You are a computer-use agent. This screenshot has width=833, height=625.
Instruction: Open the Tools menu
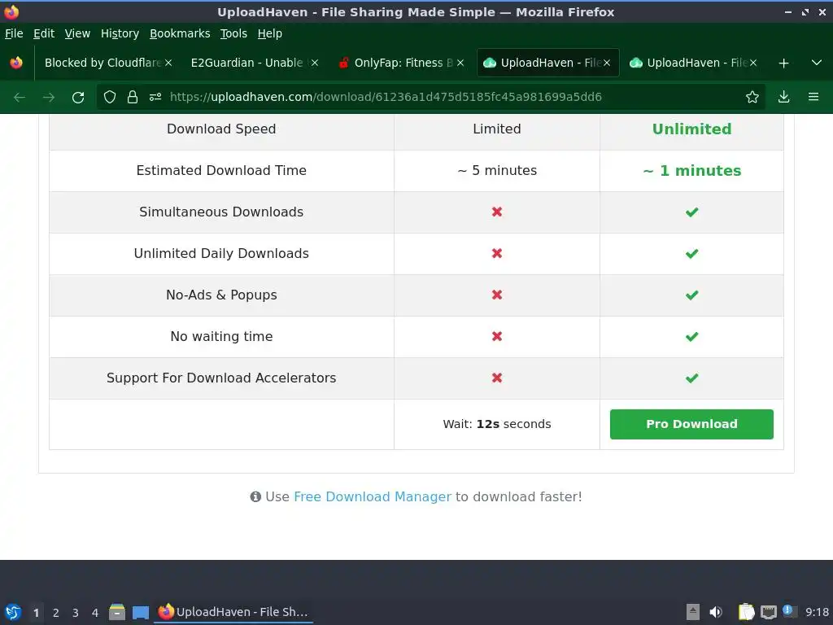click(233, 33)
